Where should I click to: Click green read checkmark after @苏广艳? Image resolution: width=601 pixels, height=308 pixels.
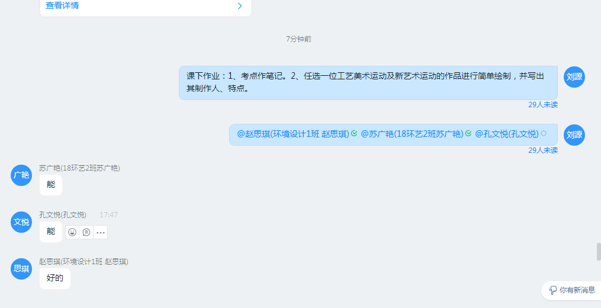(468, 134)
